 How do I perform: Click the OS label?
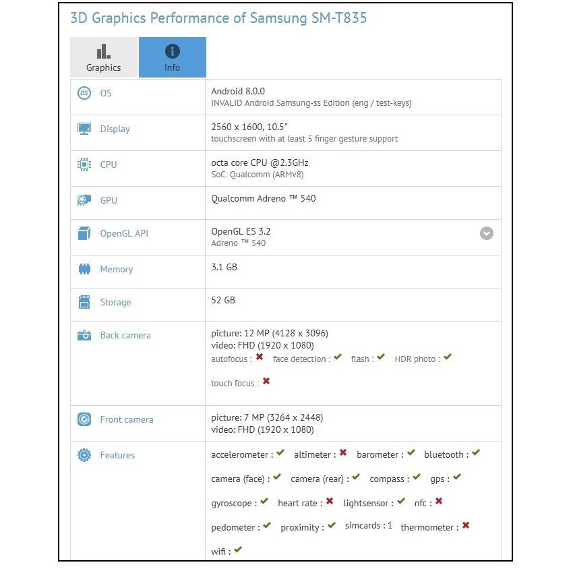click(x=106, y=93)
